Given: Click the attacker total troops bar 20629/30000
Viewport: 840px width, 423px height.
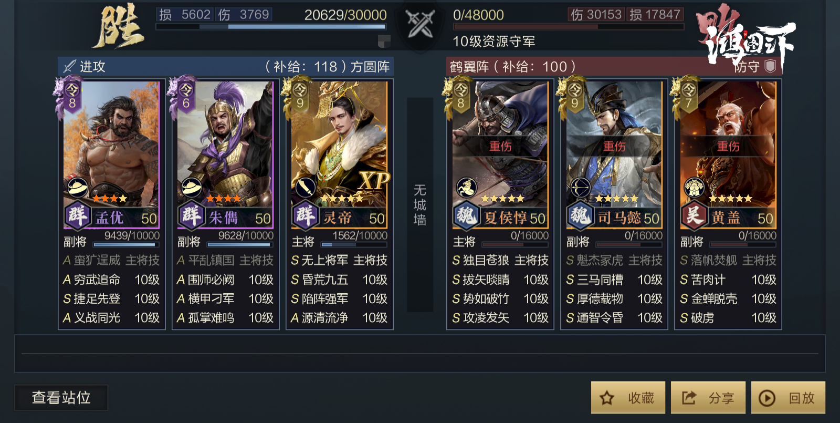Looking at the screenshot, I should pos(271,26).
